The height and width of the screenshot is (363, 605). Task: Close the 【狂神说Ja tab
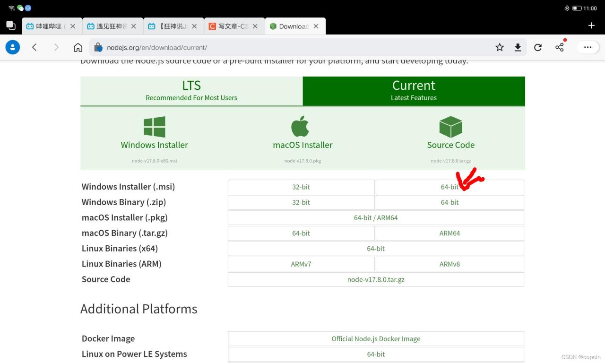[x=195, y=26]
